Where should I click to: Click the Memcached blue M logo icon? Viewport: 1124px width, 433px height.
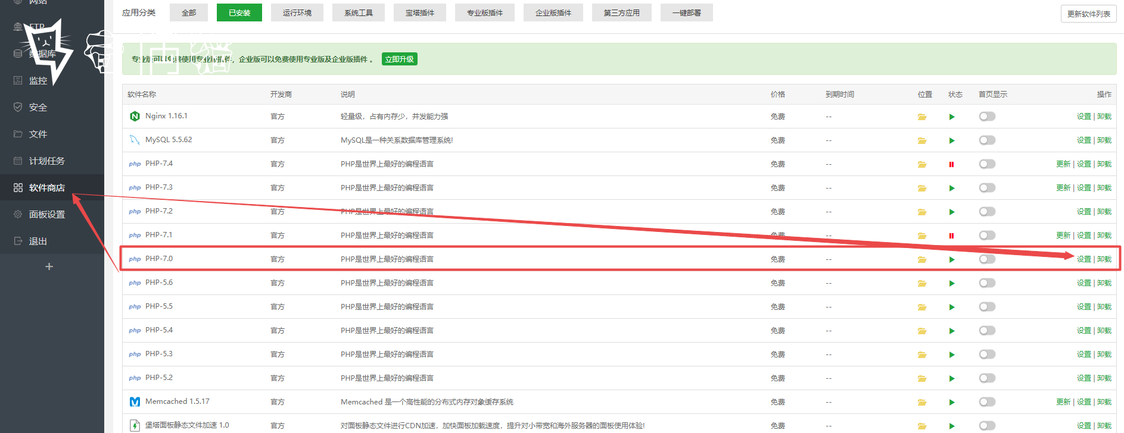tap(135, 401)
